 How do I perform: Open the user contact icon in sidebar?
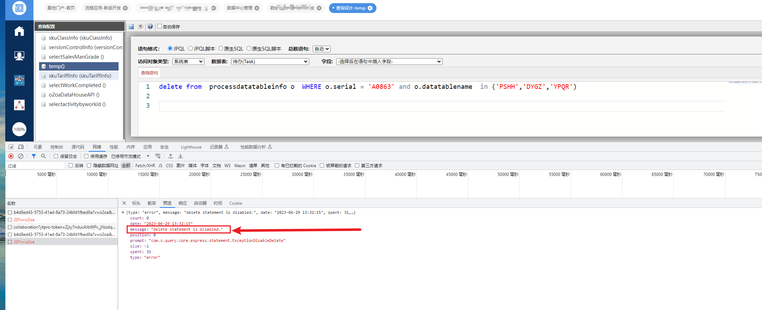click(19, 55)
